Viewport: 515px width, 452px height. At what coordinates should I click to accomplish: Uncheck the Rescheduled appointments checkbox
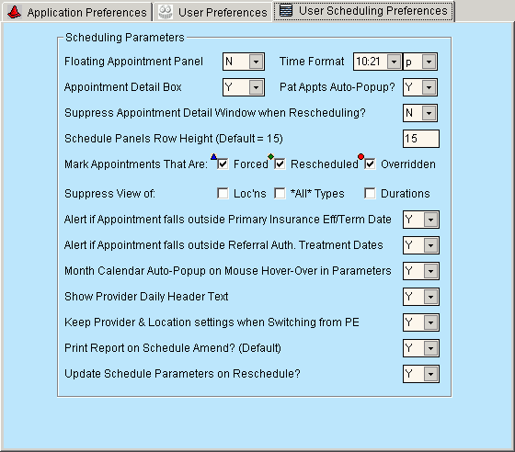(280, 164)
